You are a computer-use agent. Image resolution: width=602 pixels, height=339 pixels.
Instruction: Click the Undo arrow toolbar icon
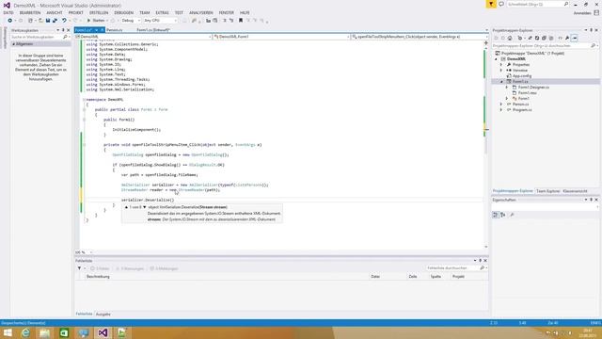(64, 21)
